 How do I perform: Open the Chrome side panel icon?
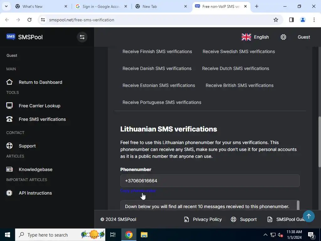click(x=292, y=20)
